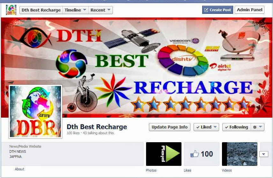
Task: Click the thumbs-up icon in Likes box
Action: [x=195, y=154]
